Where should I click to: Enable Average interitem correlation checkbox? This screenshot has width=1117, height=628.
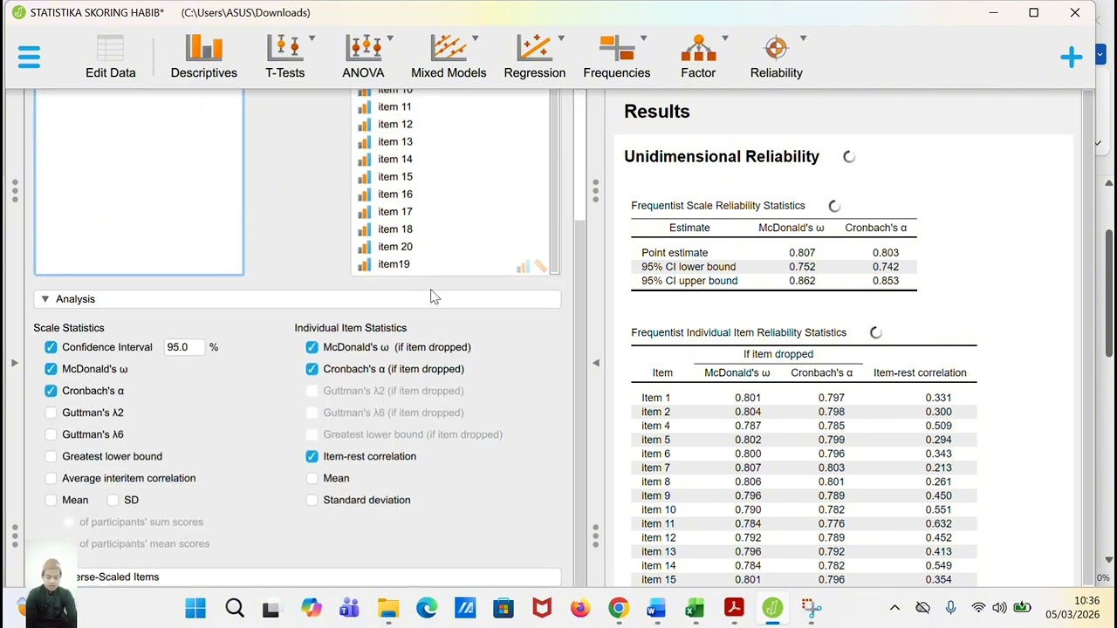51,478
